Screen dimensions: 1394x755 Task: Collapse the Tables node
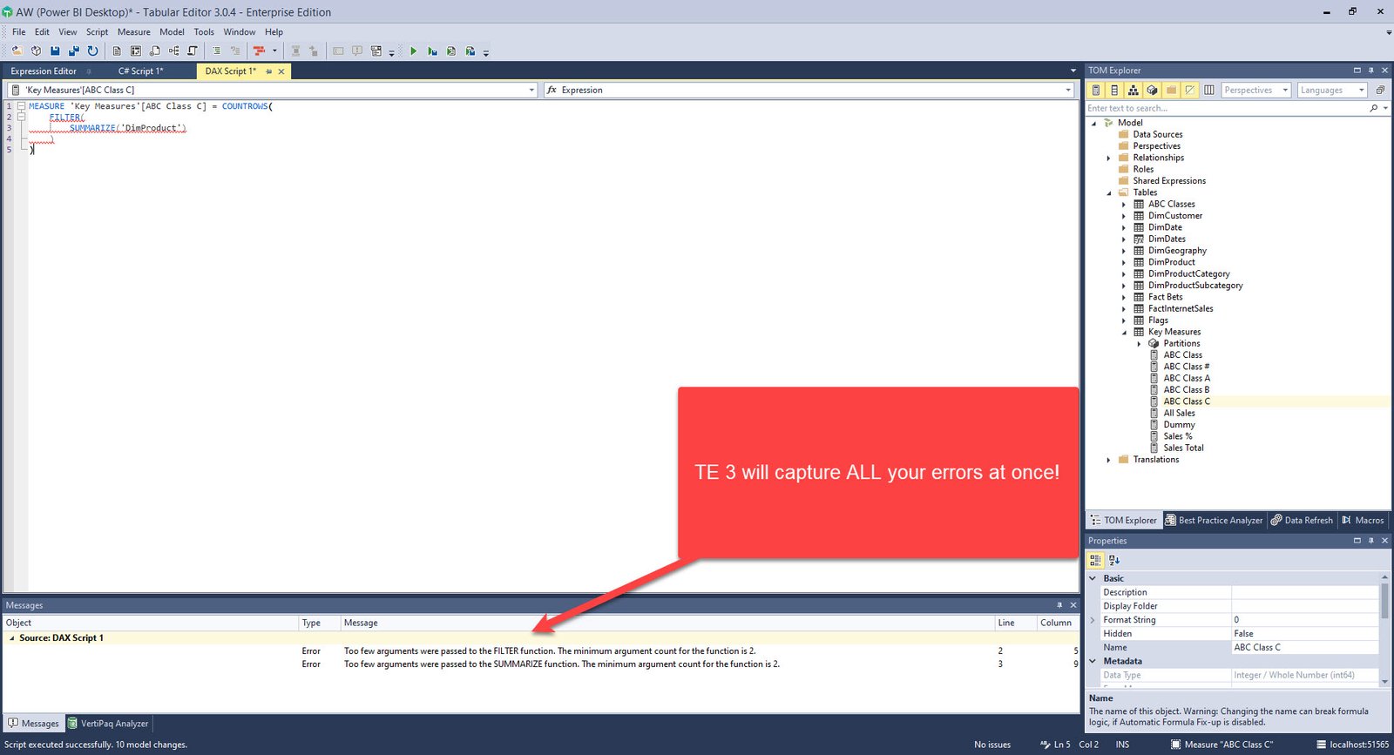1108,192
